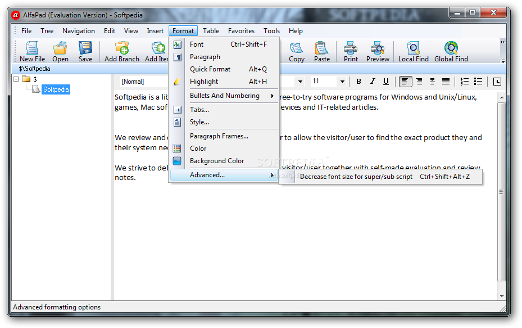Select the $ root tree label
The height and width of the screenshot is (328, 522).
(x=35, y=79)
